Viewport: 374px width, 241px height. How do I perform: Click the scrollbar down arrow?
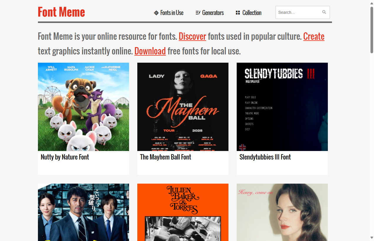(372, 238)
